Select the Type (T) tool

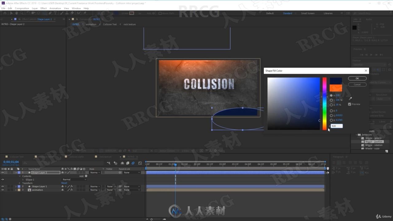click(x=55, y=13)
